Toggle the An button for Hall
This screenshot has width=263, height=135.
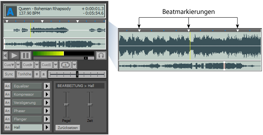click(x=7, y=127)
